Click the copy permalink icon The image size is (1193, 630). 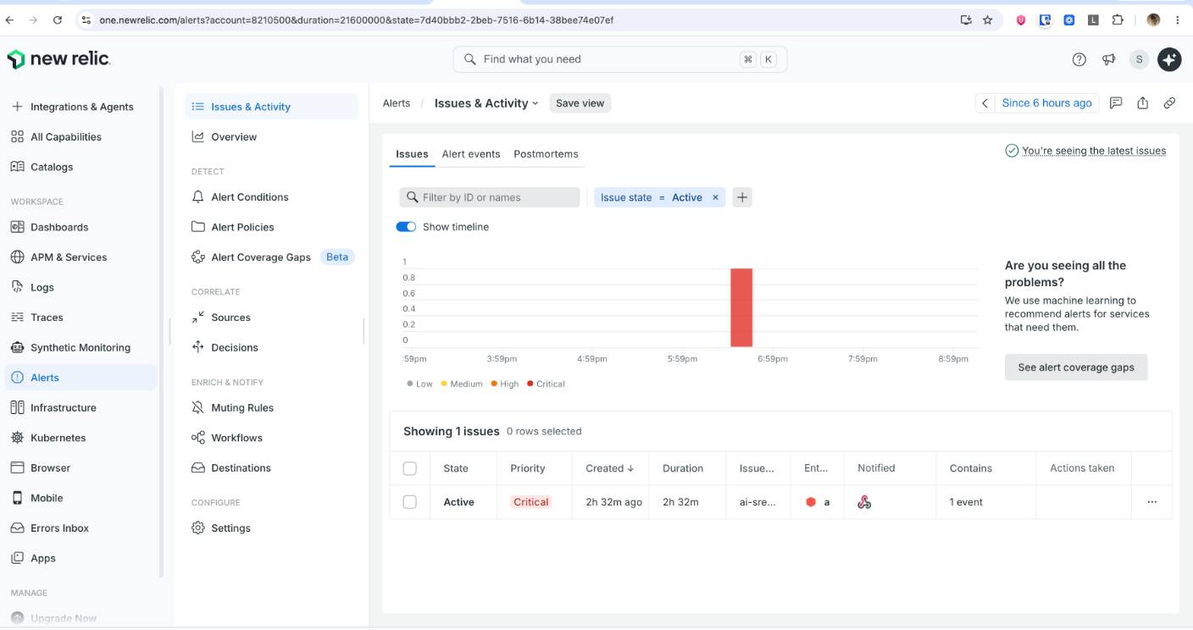pyautogui.click(x=1169, y=103)
